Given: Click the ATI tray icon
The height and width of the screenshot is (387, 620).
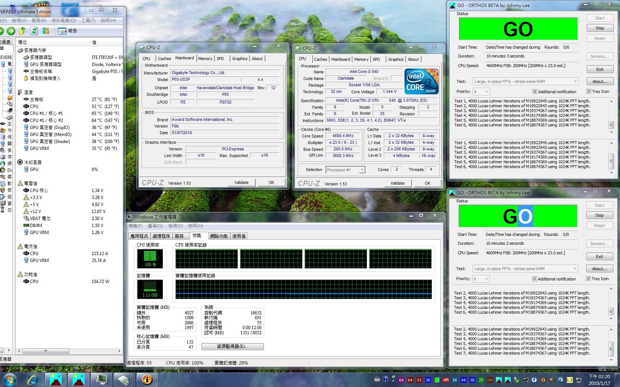Looking at the screenshot, I should 445,380.
